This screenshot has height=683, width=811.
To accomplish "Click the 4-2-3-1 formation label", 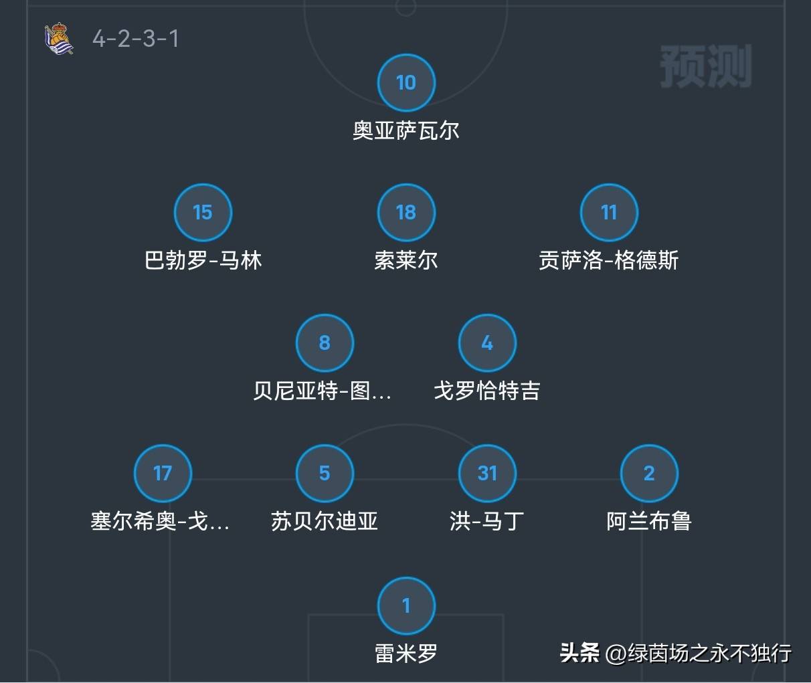I will click(136, 39).
